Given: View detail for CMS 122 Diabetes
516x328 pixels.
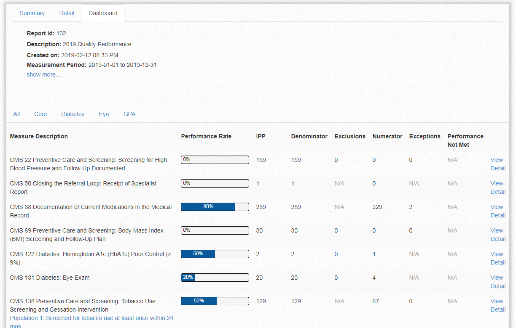Looking at the screenshot, I should tap(497, 258).
